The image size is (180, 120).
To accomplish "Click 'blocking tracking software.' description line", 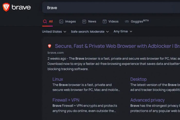I will click(68, 69).
